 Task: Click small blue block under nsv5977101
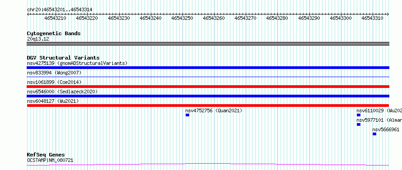pyautogui.click(x=359, y=124)
